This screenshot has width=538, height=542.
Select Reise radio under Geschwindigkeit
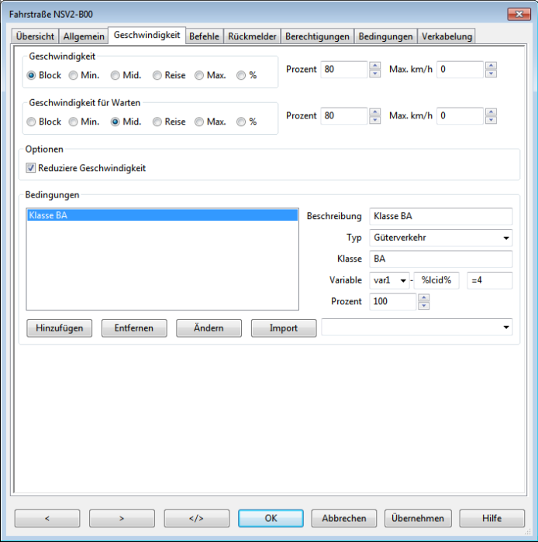157,76
